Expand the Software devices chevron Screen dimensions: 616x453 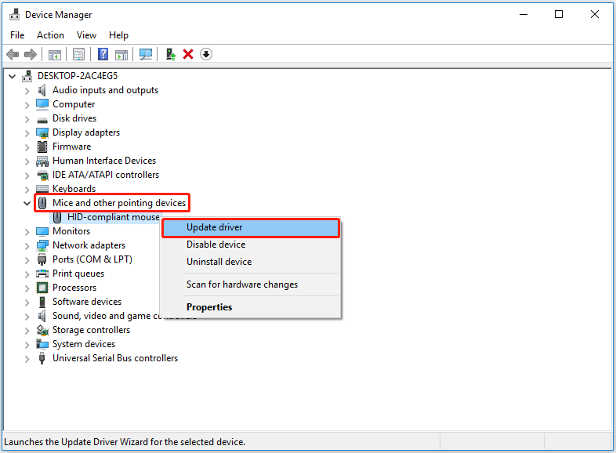coord(27,303)
